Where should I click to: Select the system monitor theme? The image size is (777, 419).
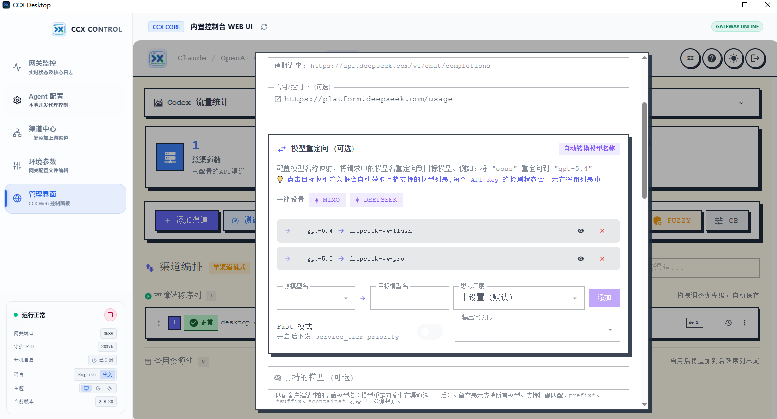pyautogui.click(x=86, y=388)
